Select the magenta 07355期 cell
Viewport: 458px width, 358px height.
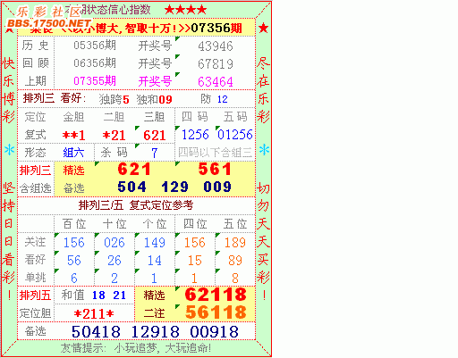point(95,81)
